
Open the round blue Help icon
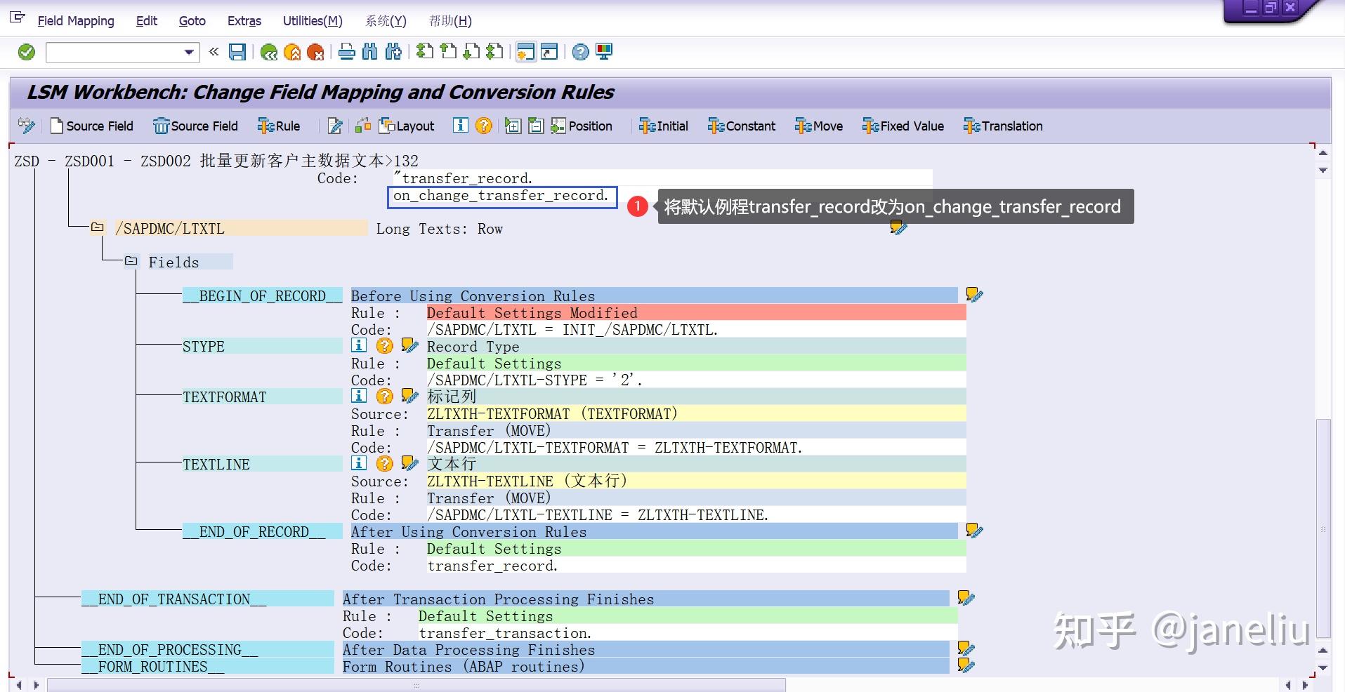click(580, 52)
